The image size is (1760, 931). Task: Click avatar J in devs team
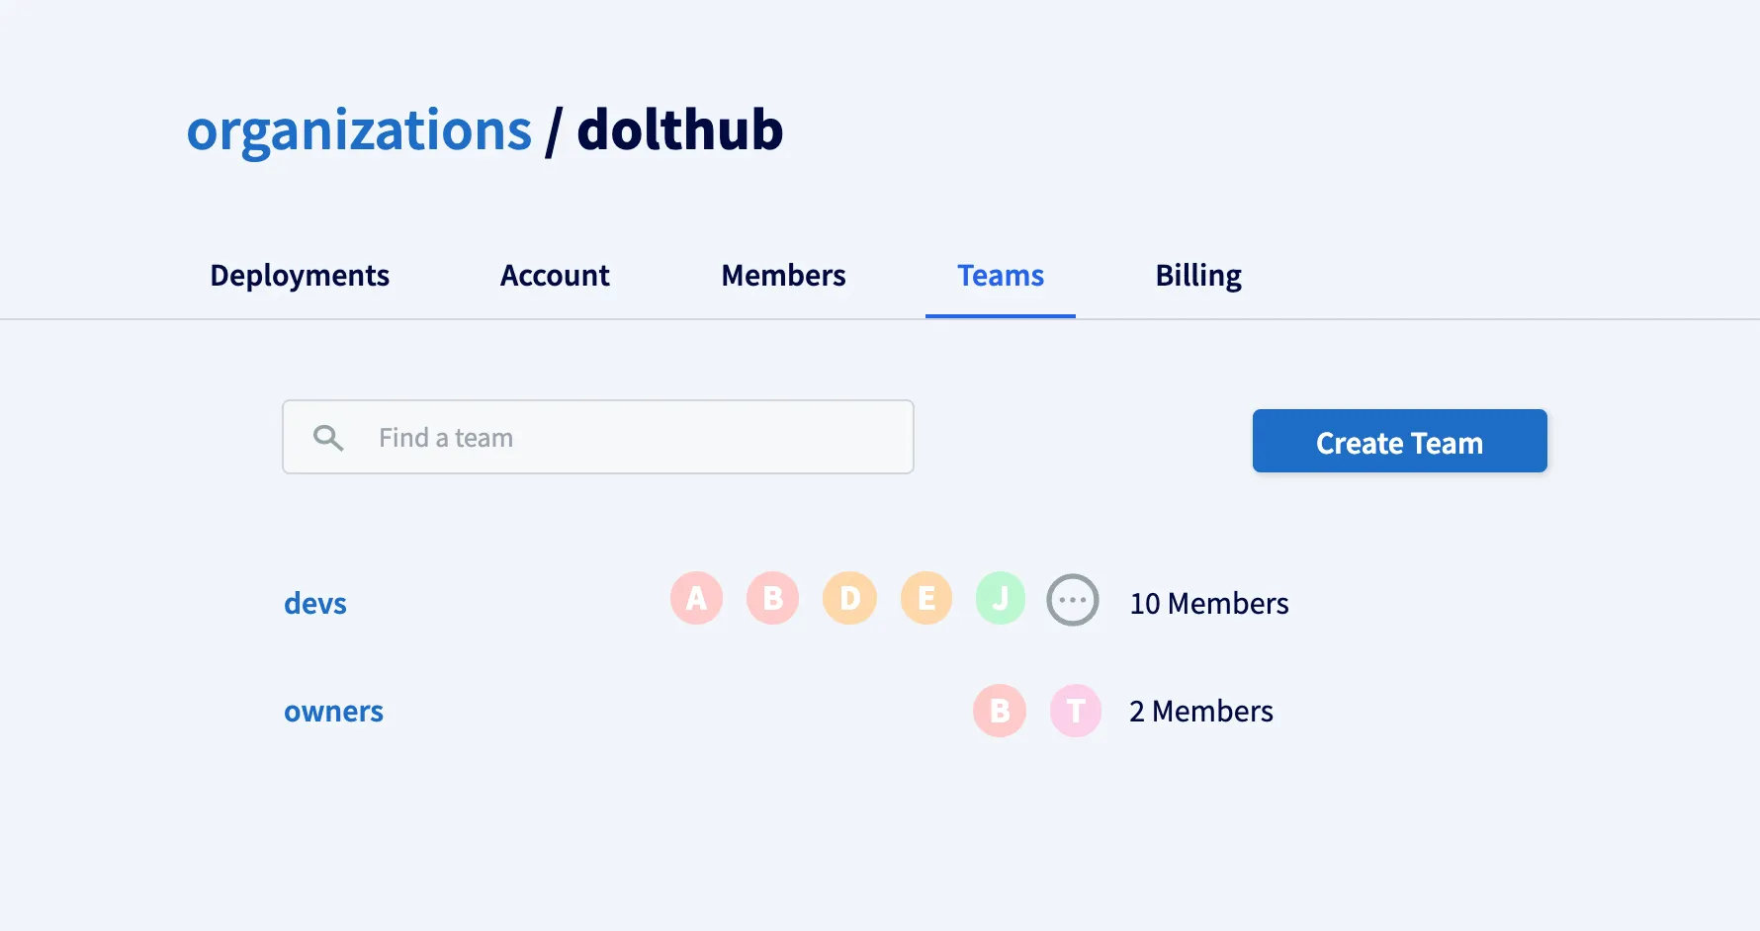pos(1001,598)
